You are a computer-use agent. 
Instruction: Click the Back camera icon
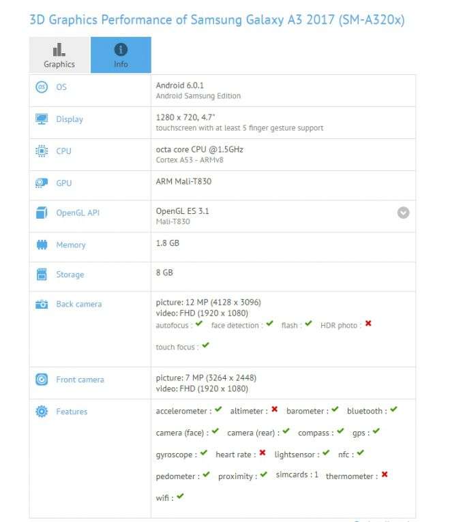pos(42,304)
